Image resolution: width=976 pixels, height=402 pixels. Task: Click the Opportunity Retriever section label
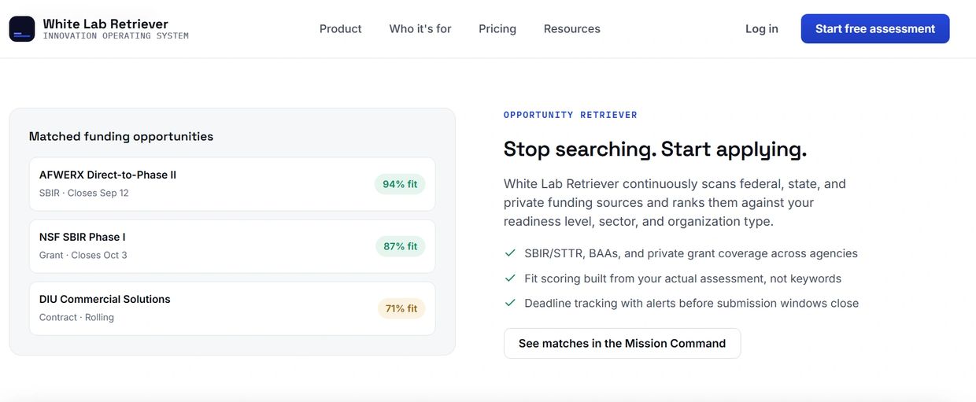[x=571, y=115]
